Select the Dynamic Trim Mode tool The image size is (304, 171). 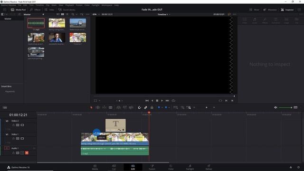(x=104, y=107)
